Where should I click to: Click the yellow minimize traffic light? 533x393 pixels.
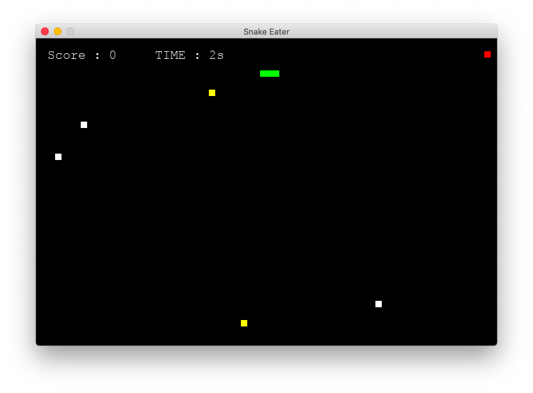pyautogui.click(x=57, y=31)
